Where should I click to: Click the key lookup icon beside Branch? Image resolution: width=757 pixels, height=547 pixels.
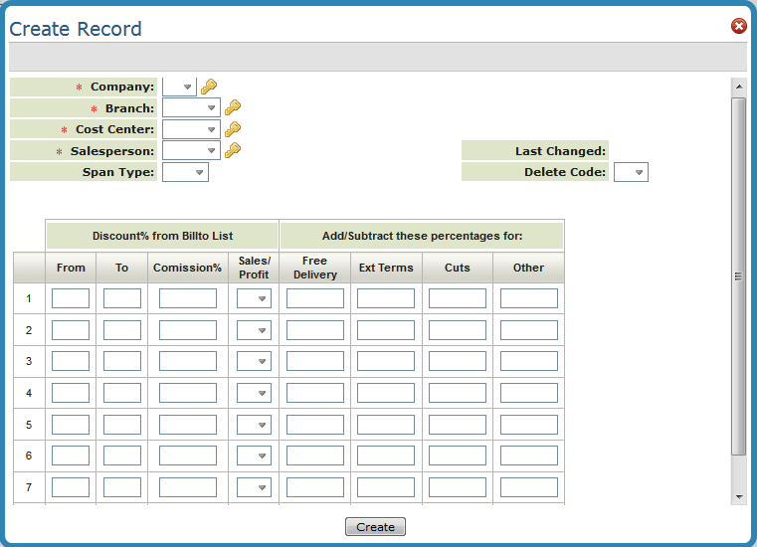click(x=233, y=108)
